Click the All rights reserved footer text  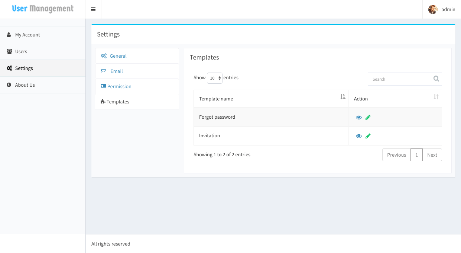(x=111, y=244)
